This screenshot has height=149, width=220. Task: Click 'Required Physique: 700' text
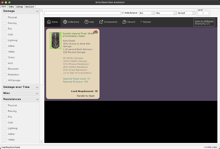(75, 82)
